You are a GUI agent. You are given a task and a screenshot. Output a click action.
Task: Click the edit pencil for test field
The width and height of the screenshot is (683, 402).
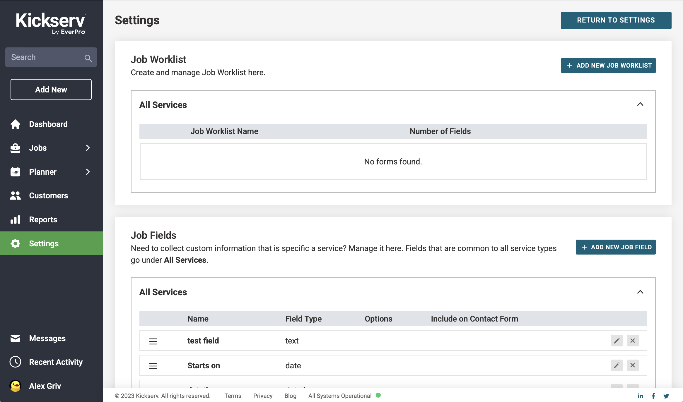pos(617,341)
